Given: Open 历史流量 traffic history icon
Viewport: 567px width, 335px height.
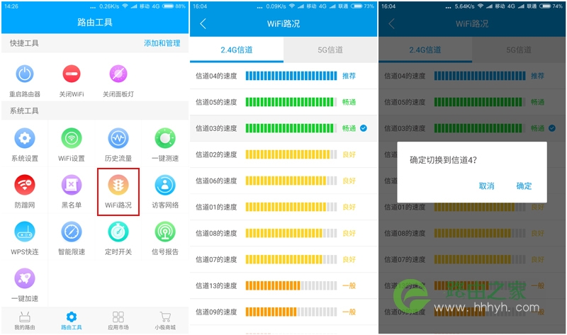Looking at the screenshot, I should pos(118,138).
